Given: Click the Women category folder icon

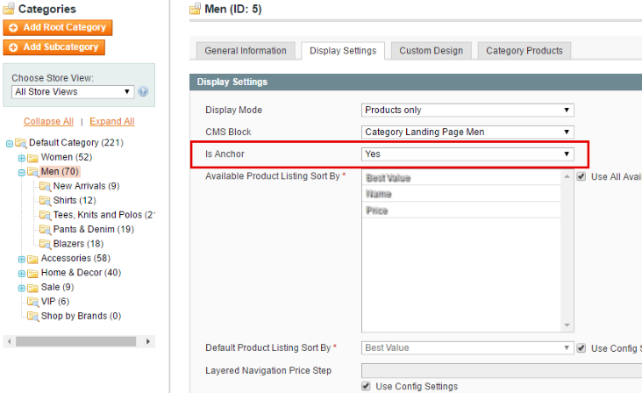Looking at the screenshot, I should coord(33,157).
